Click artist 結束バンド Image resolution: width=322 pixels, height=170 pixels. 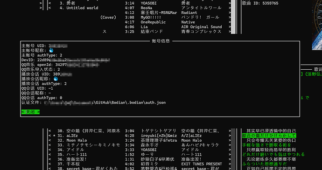pos(152,32)
